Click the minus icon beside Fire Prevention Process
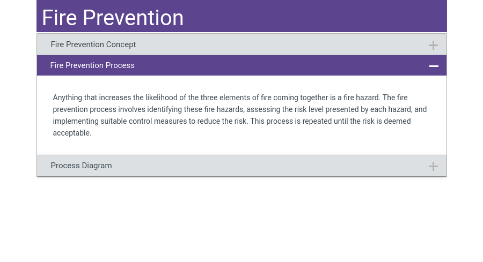This screenshot has height=262, width=483. [x=434, y=66]
